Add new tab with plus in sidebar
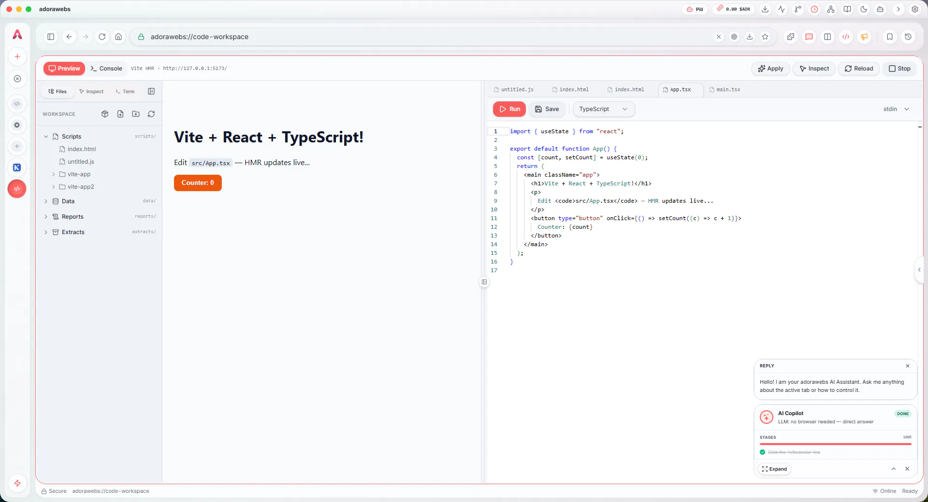This screenshot has width=928, height=502. coord(17,56)
